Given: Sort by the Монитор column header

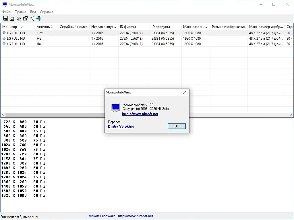Looking at the screenshot, I should (x=18, y=27).
